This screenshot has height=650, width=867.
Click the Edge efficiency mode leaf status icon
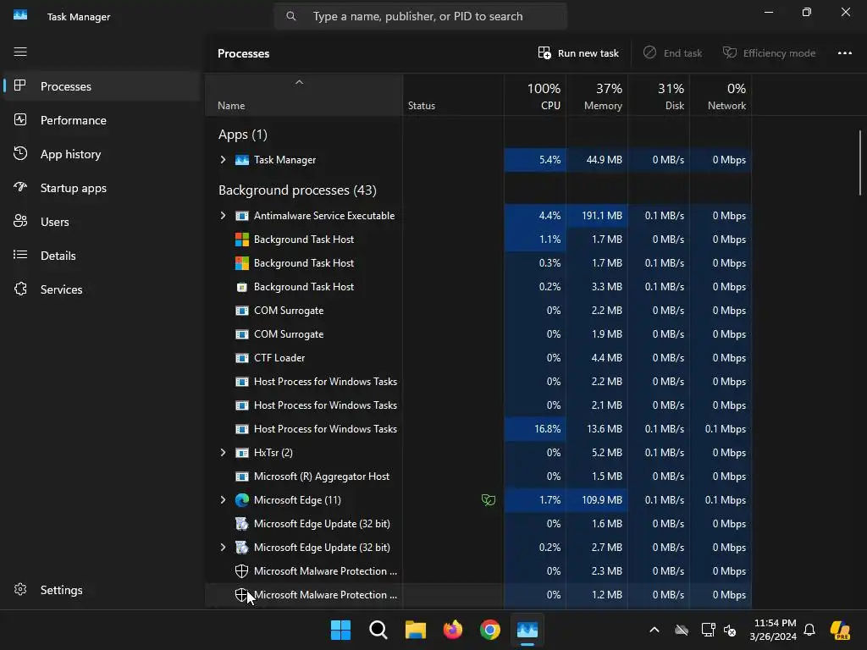(489, 500)
